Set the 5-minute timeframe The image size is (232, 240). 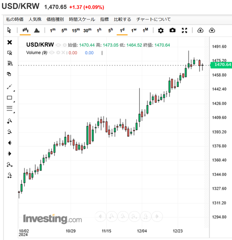(x=64, y=30)
